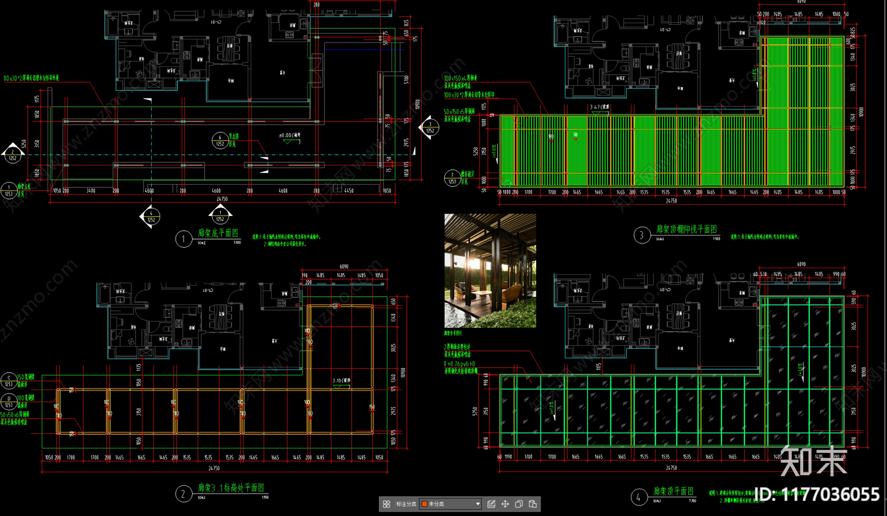887x516 pixels.
Task: Click detail callout circle 1/1253
Action: pyautogui.click(x=8, y=190)
